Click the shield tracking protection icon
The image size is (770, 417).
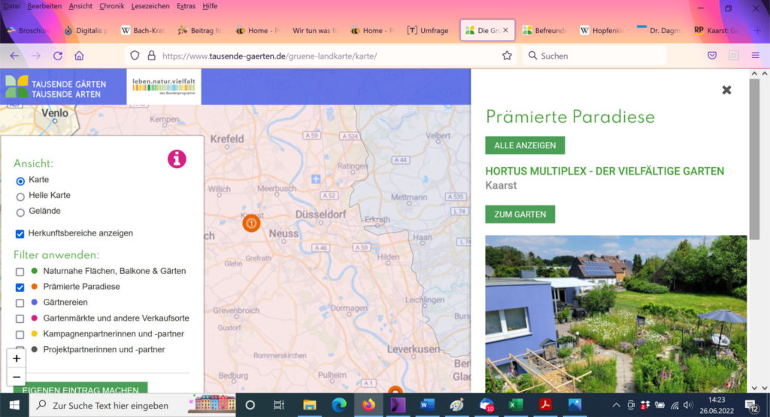pyautogui.click(x=135, y=56)
